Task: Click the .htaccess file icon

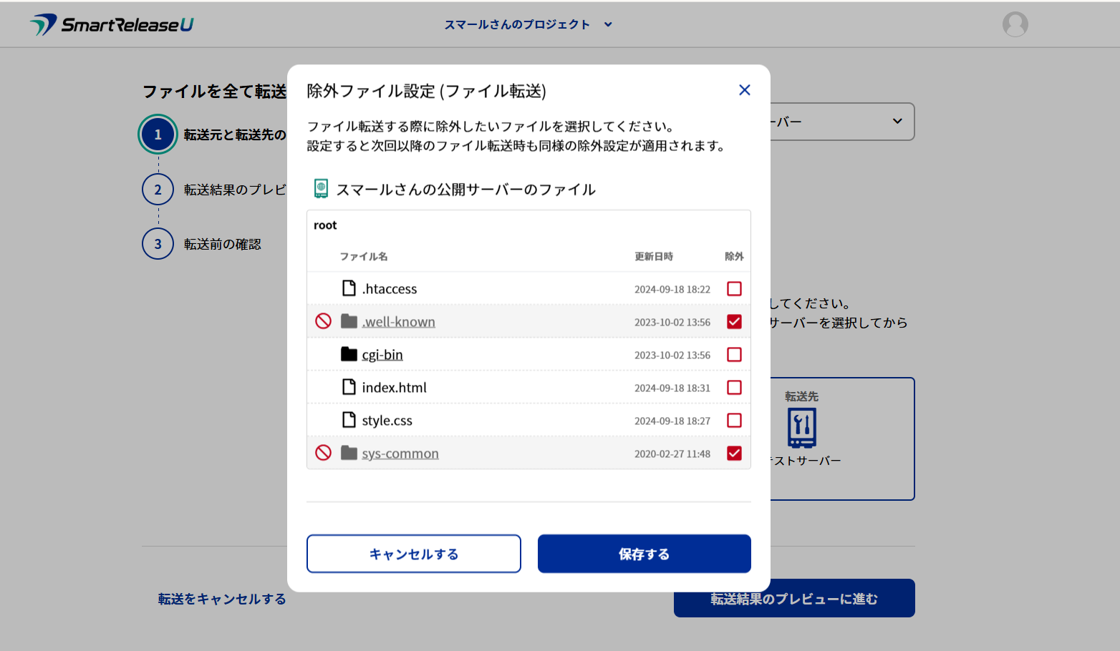Action: 349,288
